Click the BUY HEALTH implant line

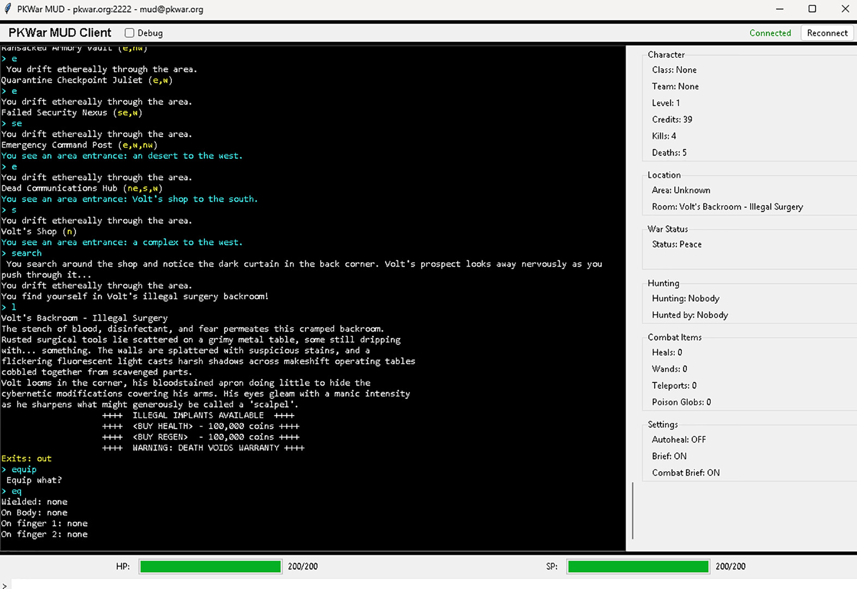[x=201, y=426]
